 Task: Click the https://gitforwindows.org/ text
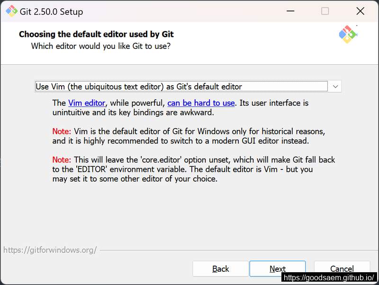[x=50, y=250]
